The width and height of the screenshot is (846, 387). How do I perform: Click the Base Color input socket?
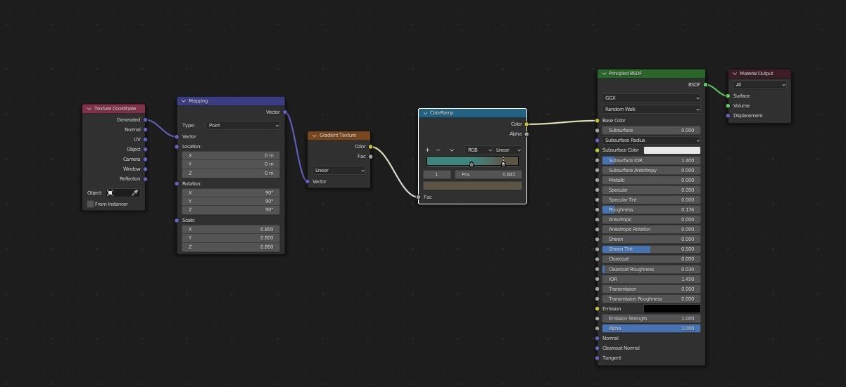point(598,120)
